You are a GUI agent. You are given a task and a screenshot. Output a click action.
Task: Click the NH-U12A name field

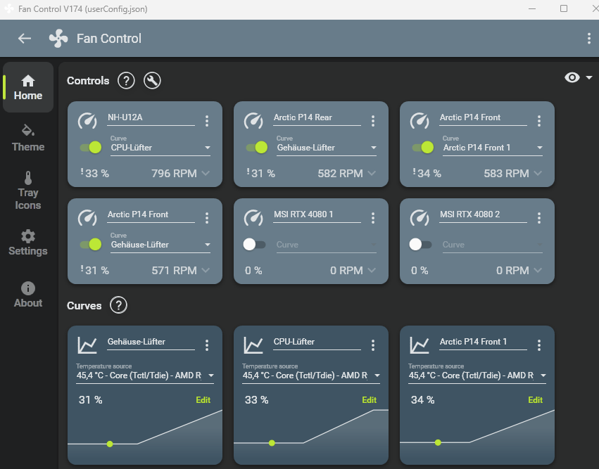pyautogui.click(x=151, y=117)
